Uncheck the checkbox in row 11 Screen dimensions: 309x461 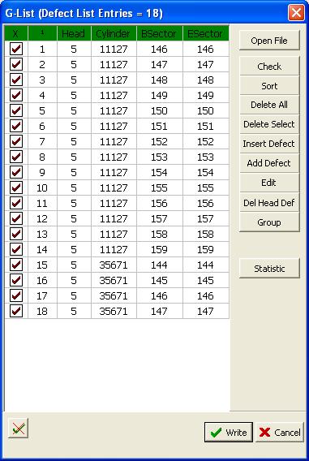click(x=16, y=203)
